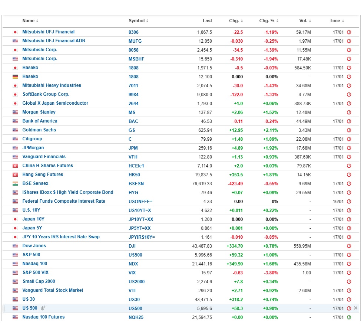Click the German flag beside Haseko

(x=15, y=76)
